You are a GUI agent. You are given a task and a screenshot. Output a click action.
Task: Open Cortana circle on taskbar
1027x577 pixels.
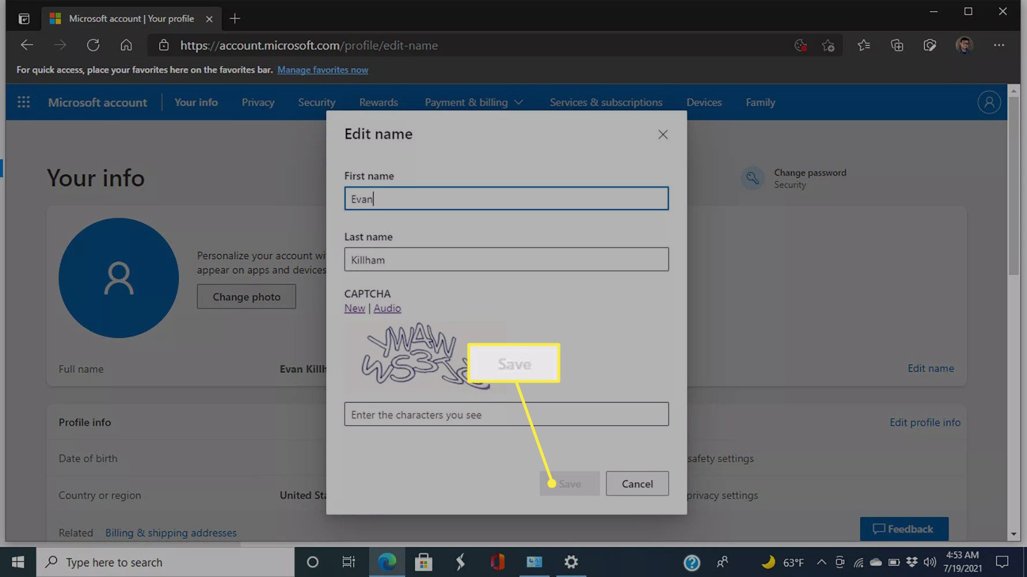(x=312, y=562)
